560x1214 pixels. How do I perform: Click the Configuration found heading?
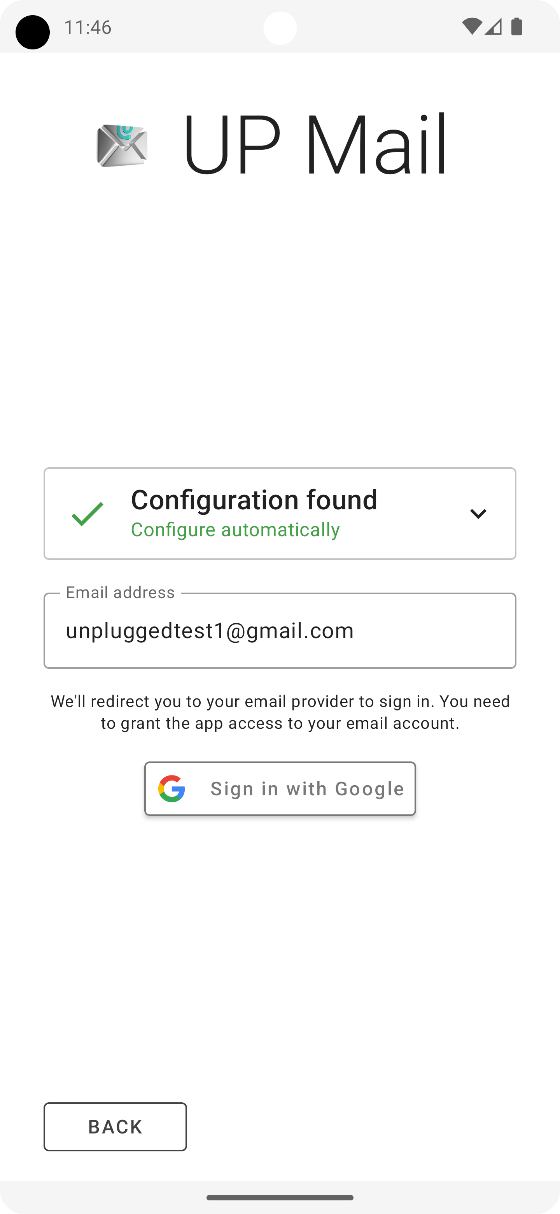tap(254, 500)
